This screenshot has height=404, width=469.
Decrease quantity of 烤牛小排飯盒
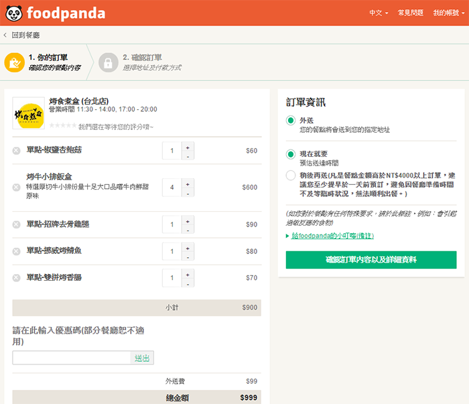[188, 193]
